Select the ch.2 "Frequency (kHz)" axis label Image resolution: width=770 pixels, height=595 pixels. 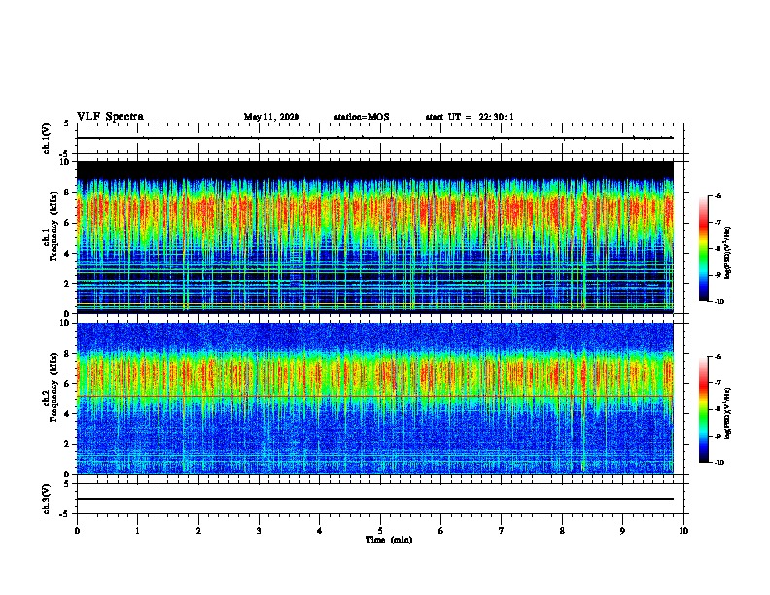pyautogui.click(x=53, y=387)
